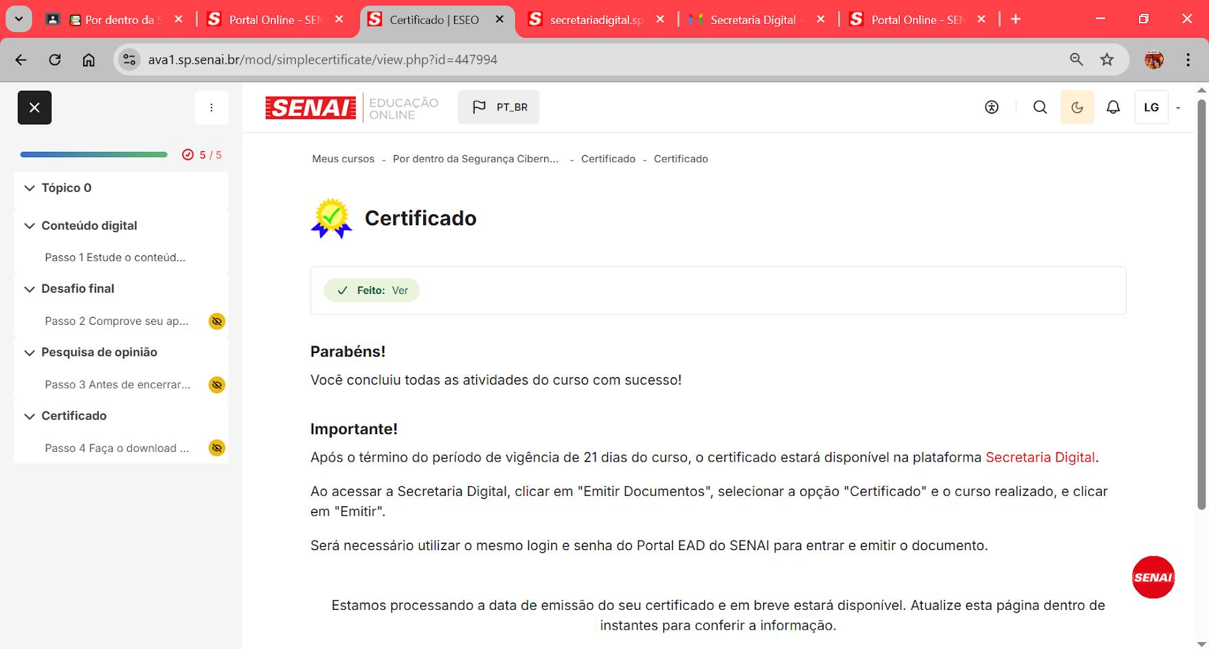Open the accessibility settings icon

pyautogui.click(x=991, y=107)
